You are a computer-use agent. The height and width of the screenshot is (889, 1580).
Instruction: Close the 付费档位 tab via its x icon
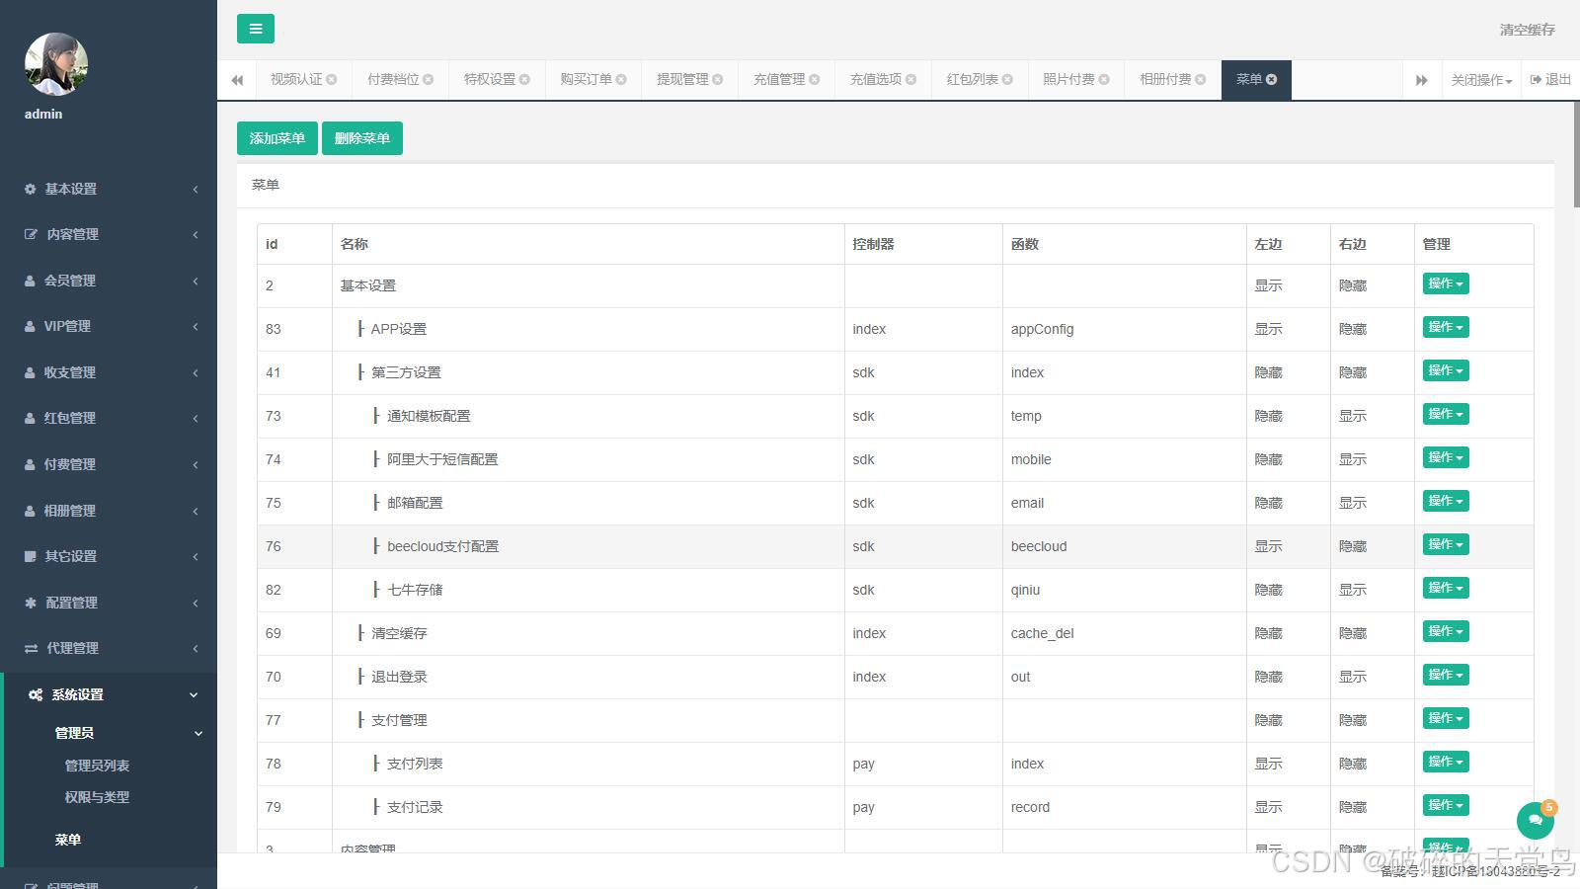[x=429, y=80]
